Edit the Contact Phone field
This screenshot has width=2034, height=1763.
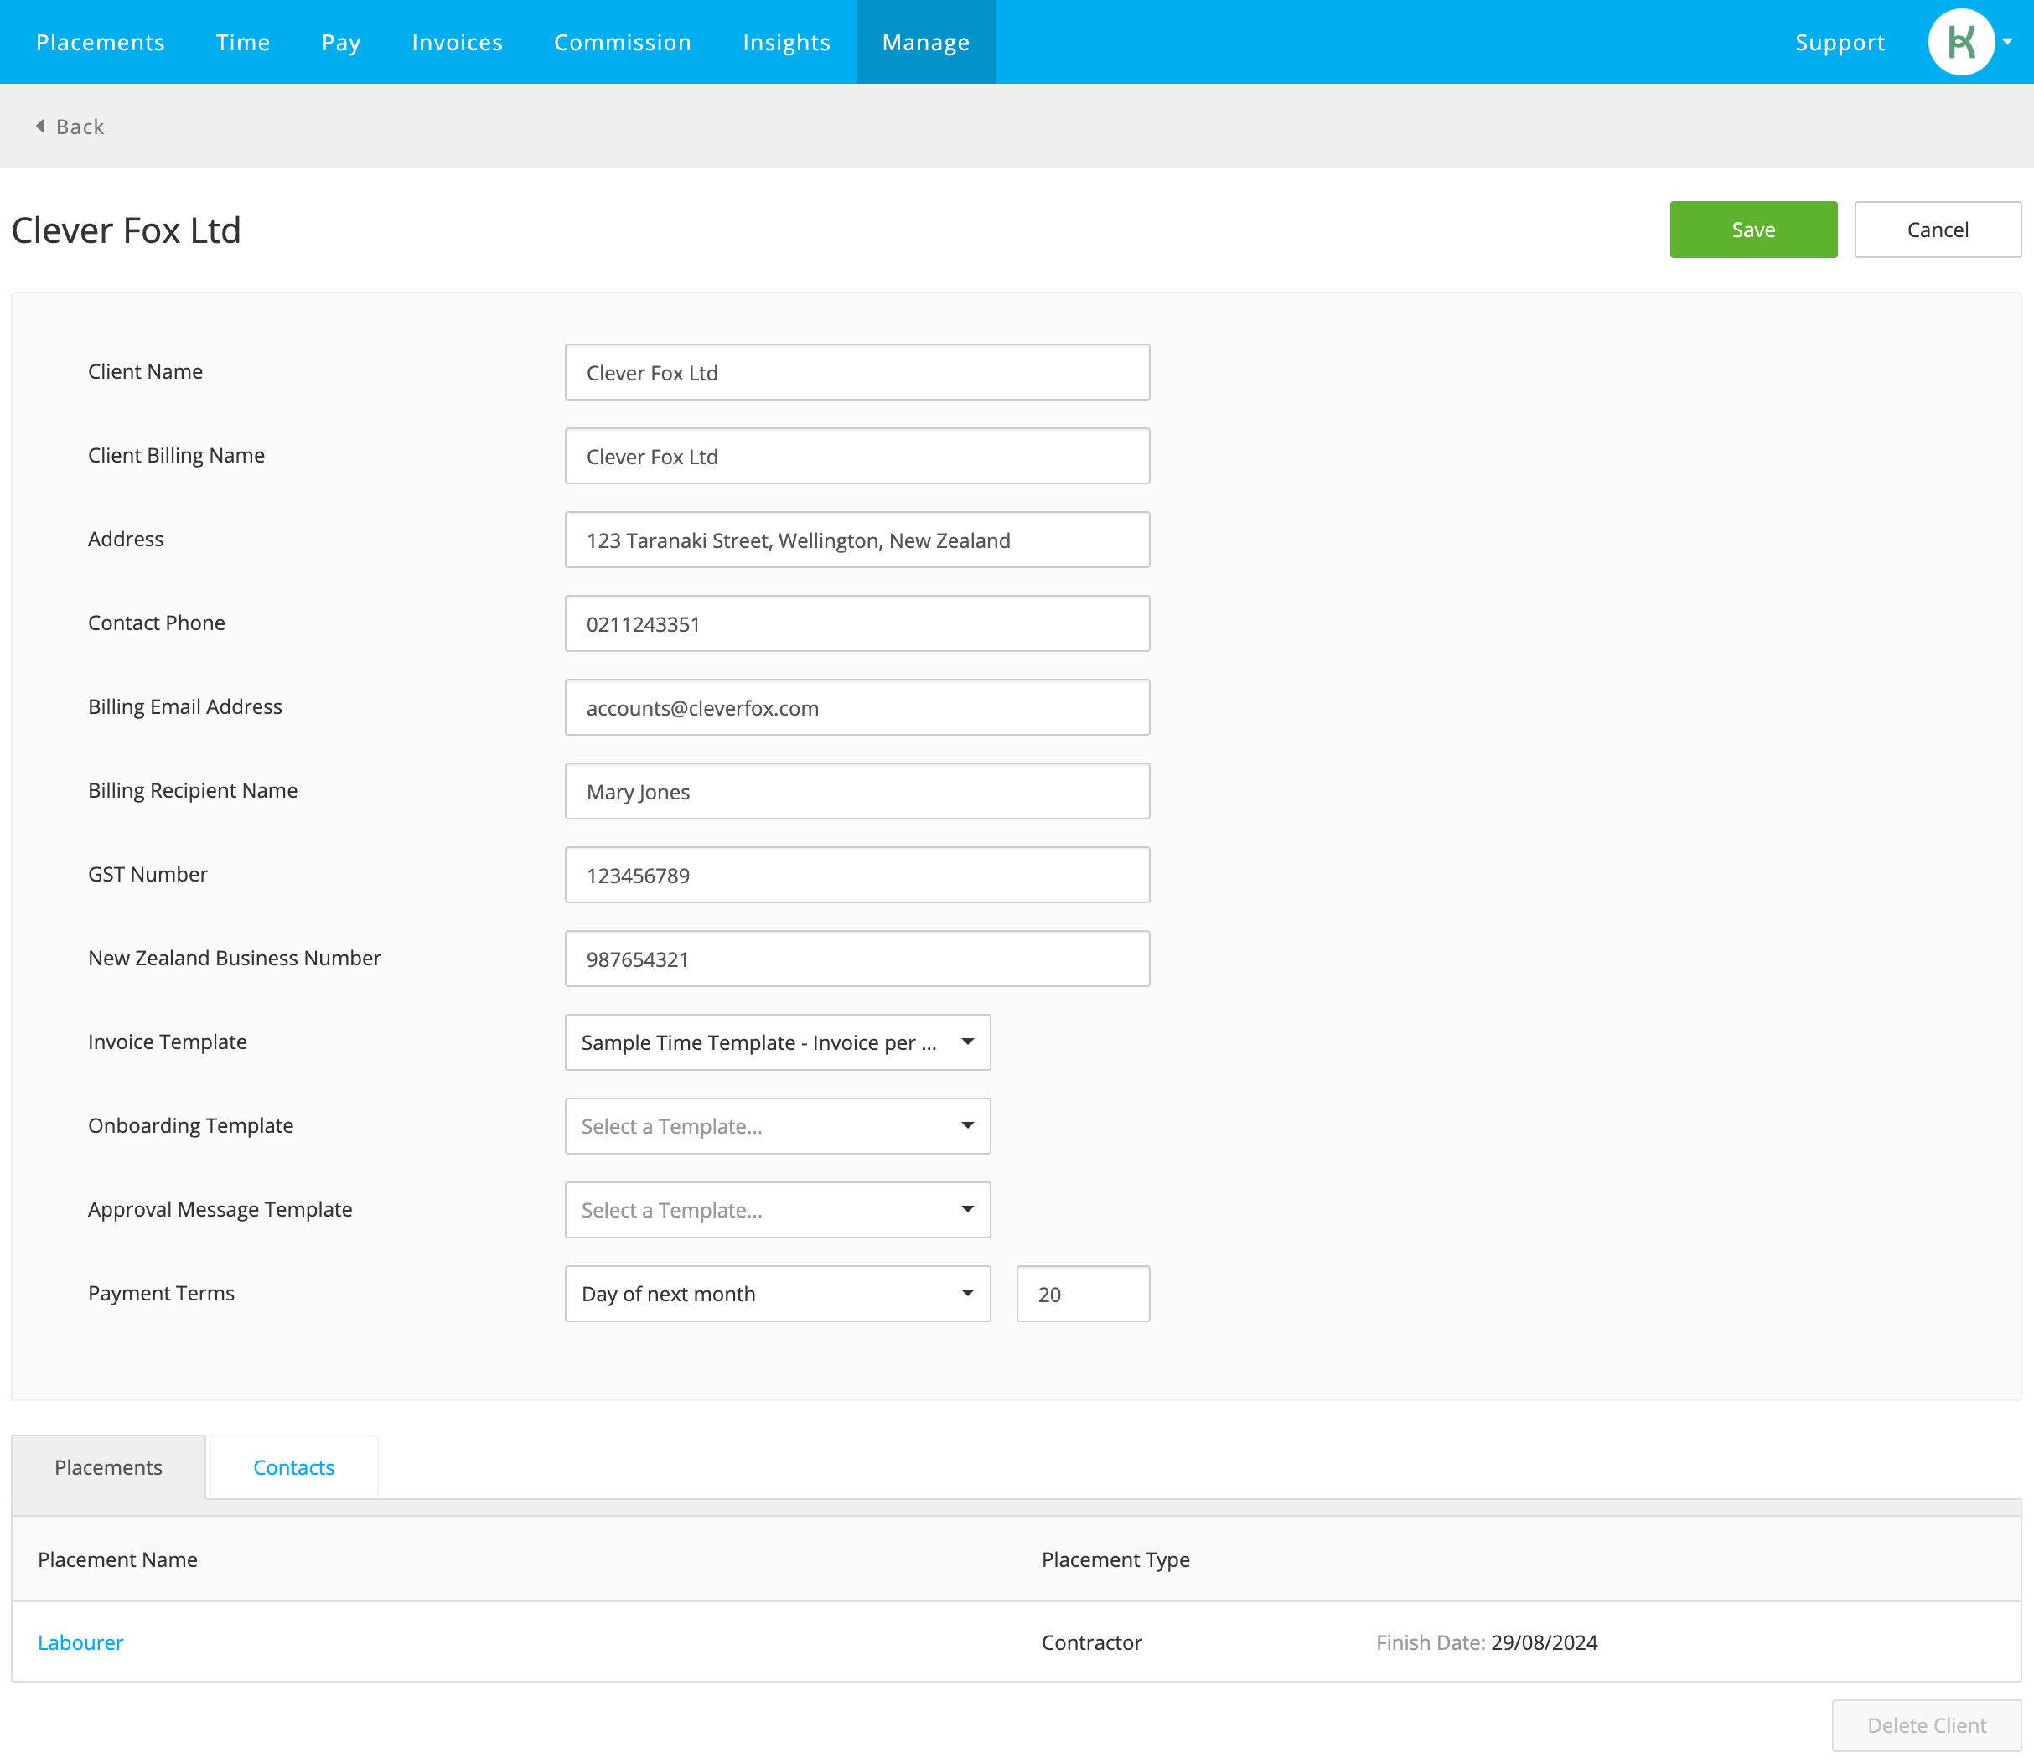click(x=857, y=623)
